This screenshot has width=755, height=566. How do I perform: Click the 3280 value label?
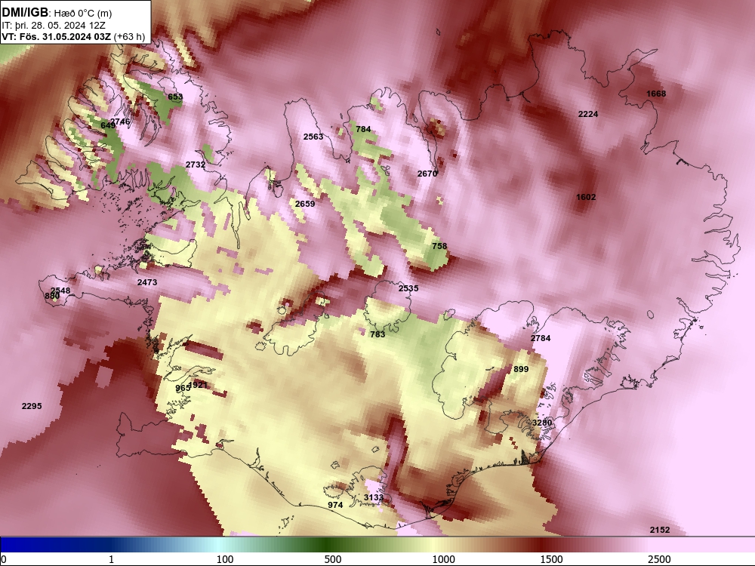[x=541, y=423]
